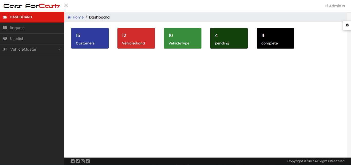Open the red VehicleBrand card
The image size is (351, 165).
[136, 38]
